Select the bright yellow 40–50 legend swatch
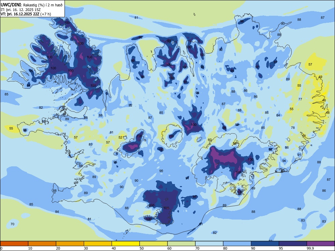The width and height of the screenshot is (335, 251). pos(126,244)
